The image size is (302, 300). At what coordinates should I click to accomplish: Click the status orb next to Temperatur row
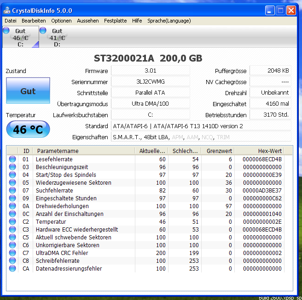point(12,222)
